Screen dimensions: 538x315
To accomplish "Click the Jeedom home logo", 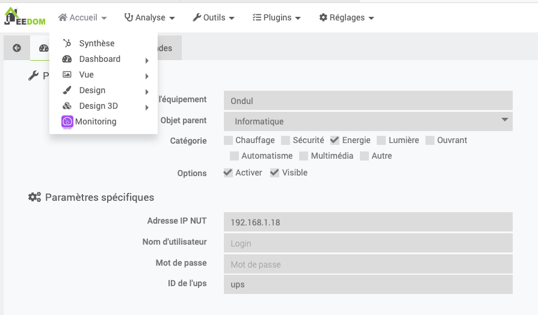I will point(24,16).
